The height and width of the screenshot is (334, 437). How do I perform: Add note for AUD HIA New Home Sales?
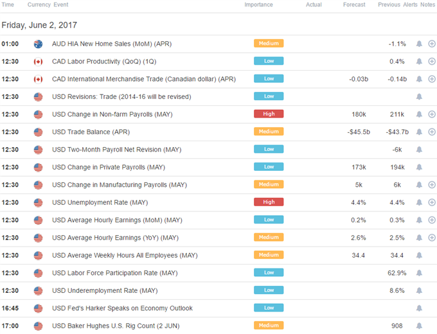tap(432, 44)
